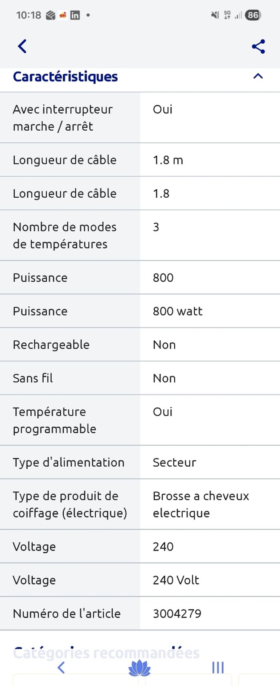Screen dimensions: 280x686
Task: Tap the LinkedIn notification icon
Action: point(75,15)
